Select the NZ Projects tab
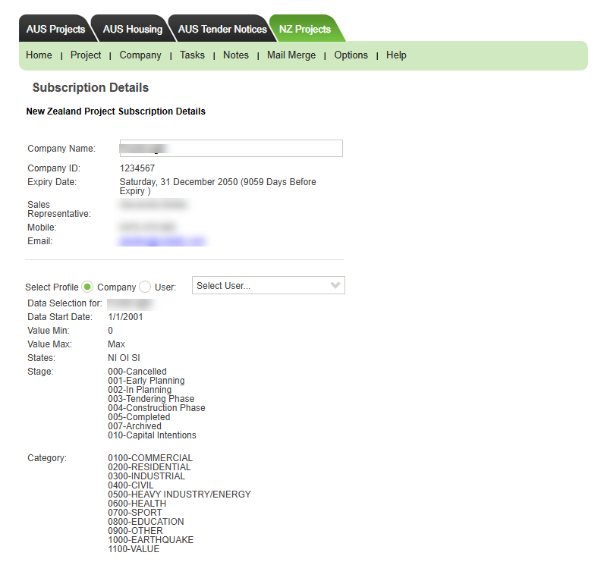This screenshot has height=562, width=604. 305,29
